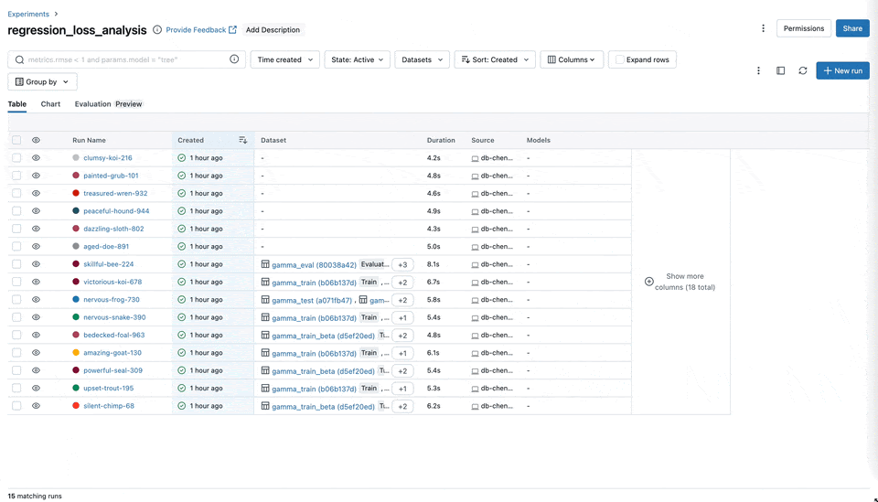
Task: Click the search info icon
Action: pos(234,59)
